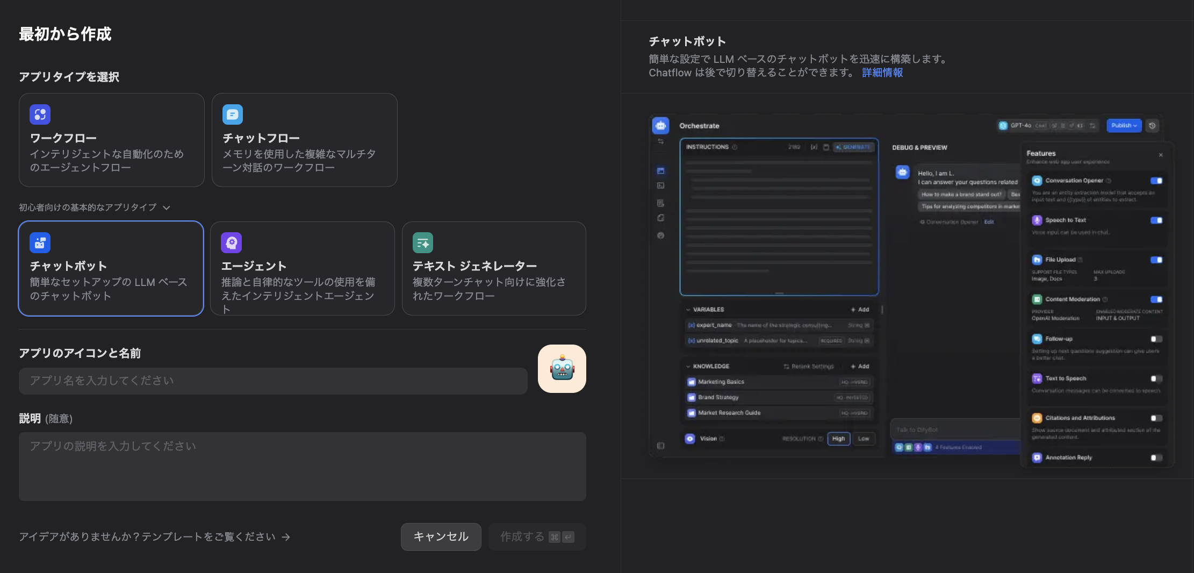
Task: Disable the File Upload toggle
Action: 1156,260
